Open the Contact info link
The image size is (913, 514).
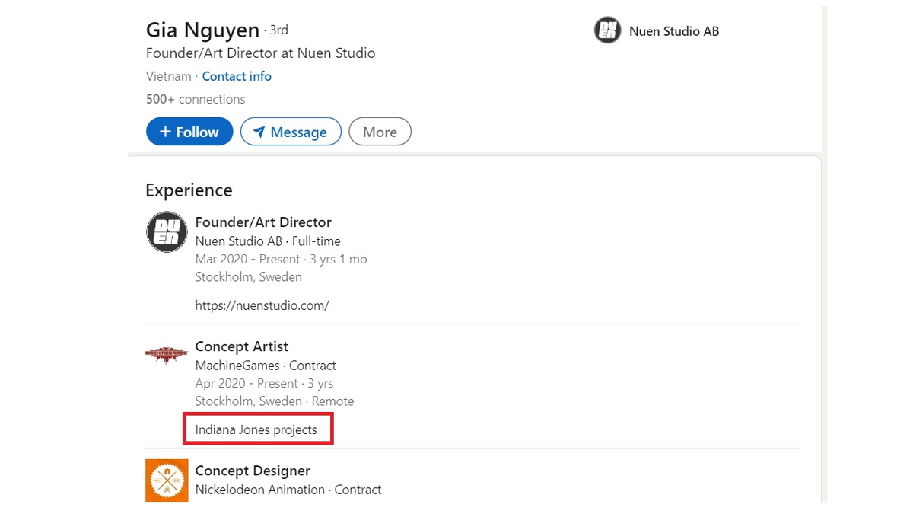click(237, 76)
